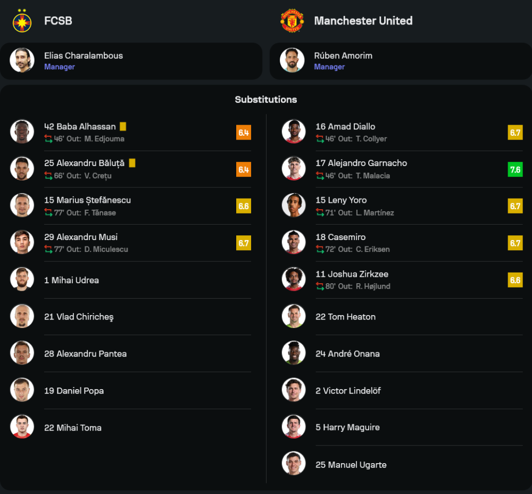The image size is (532, 494).
Task: Click the Manchester United club crest
Action: pos(292,21)
